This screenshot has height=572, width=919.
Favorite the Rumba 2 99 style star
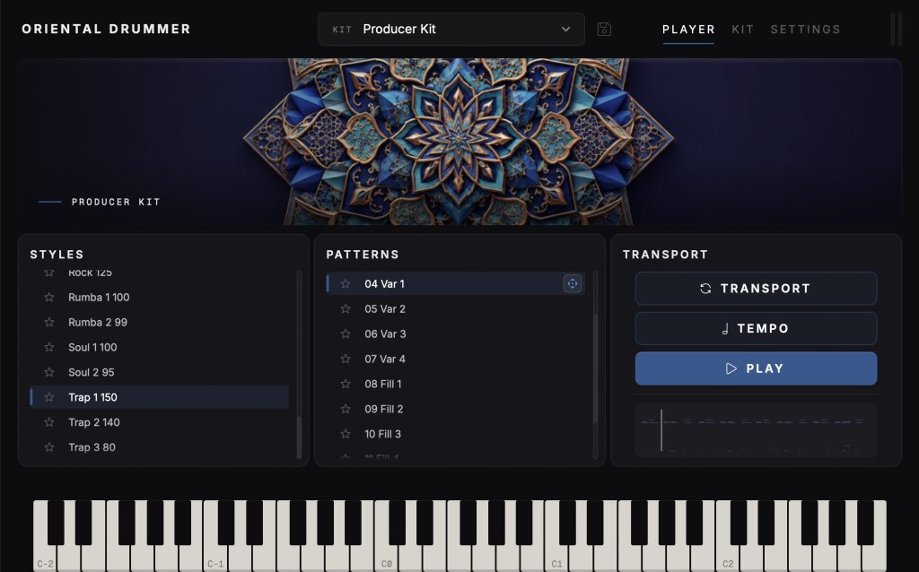(49, 323)
